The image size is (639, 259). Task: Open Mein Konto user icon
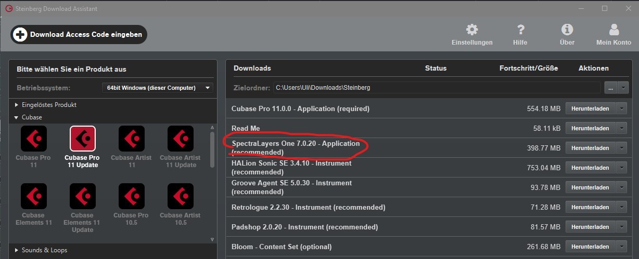pyautogui.click(x=614, y=30)
